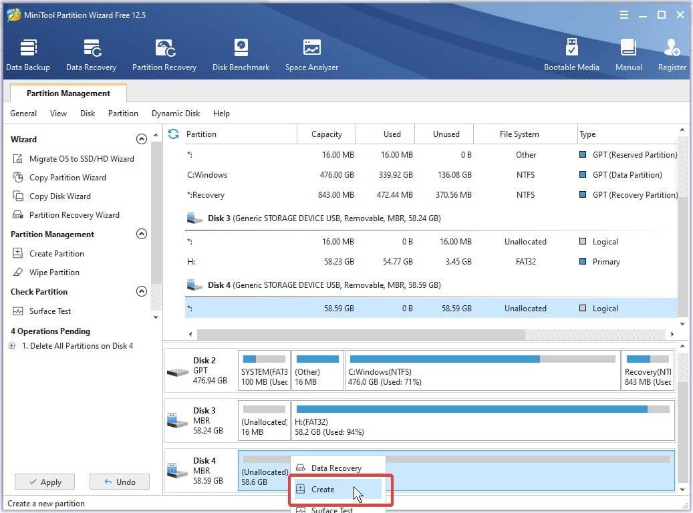Open the Space Analyzer tool

click(311, 55)
